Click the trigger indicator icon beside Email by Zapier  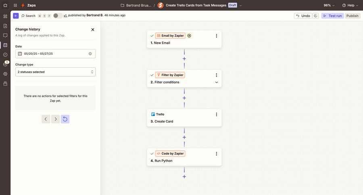tap(189, 35)
